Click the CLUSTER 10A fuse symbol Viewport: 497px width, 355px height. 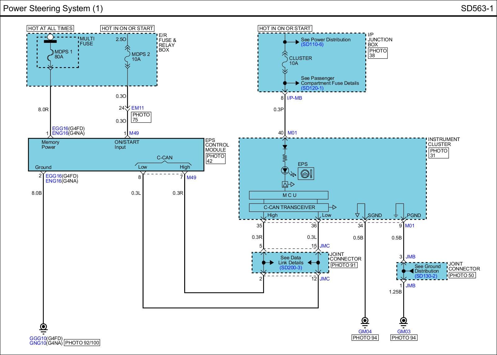tap(285, 62)
